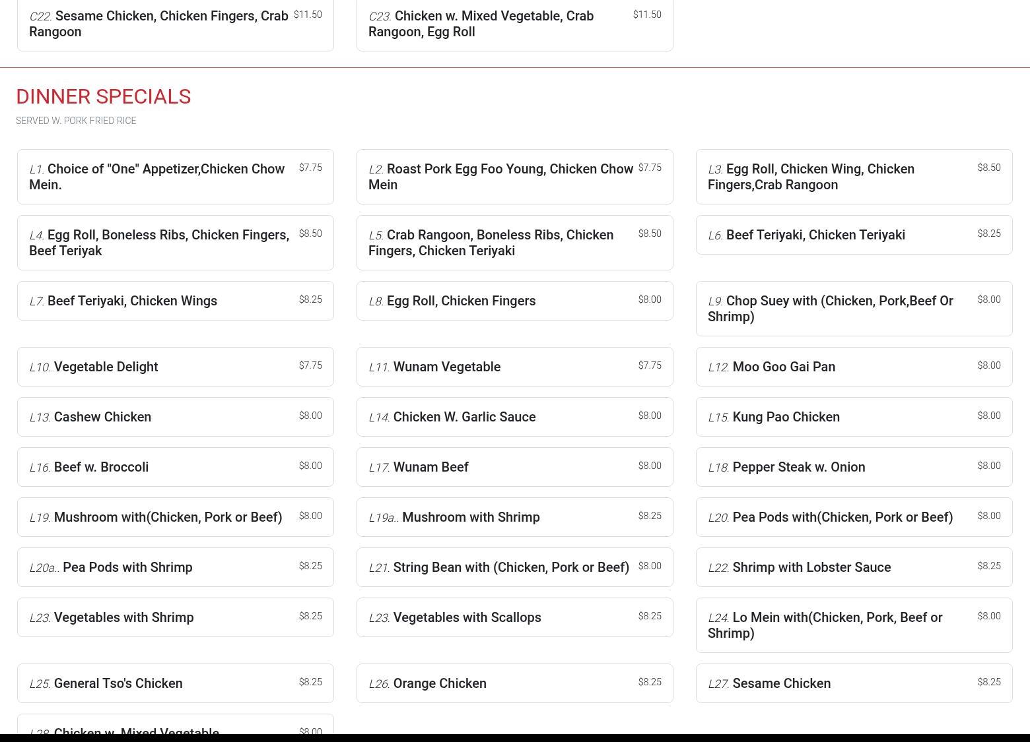Choose L19 Mushroom with (Chicken, Pork or Beef)
The width and height of the screenshot is (1030, 742).
click(176, 517)
